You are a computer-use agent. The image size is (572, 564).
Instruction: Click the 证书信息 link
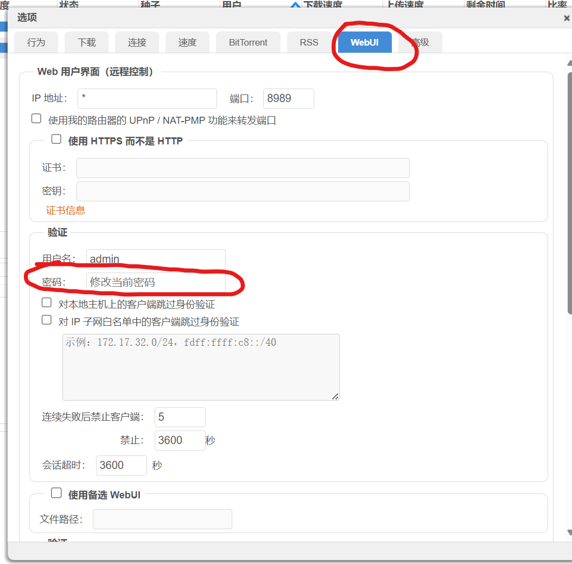(x=66, y=211)
